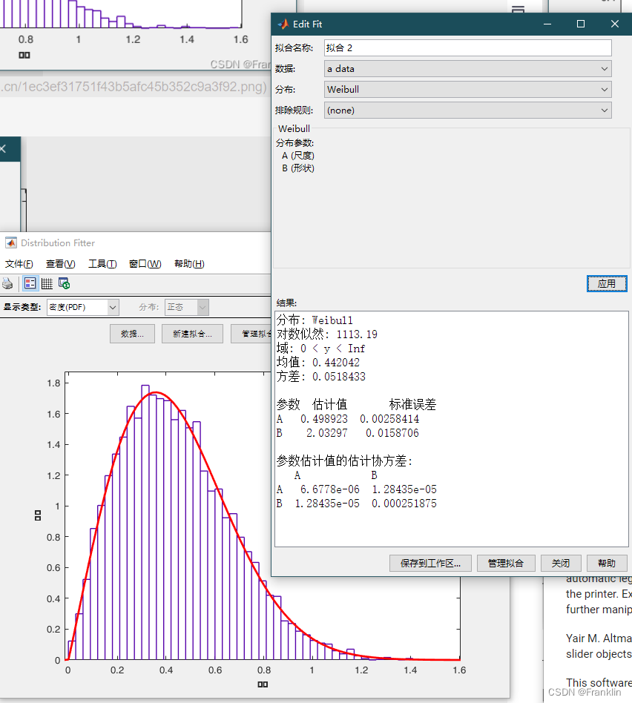
Task: Click the A (尺度) parameter label
Action: click(298, 156)
